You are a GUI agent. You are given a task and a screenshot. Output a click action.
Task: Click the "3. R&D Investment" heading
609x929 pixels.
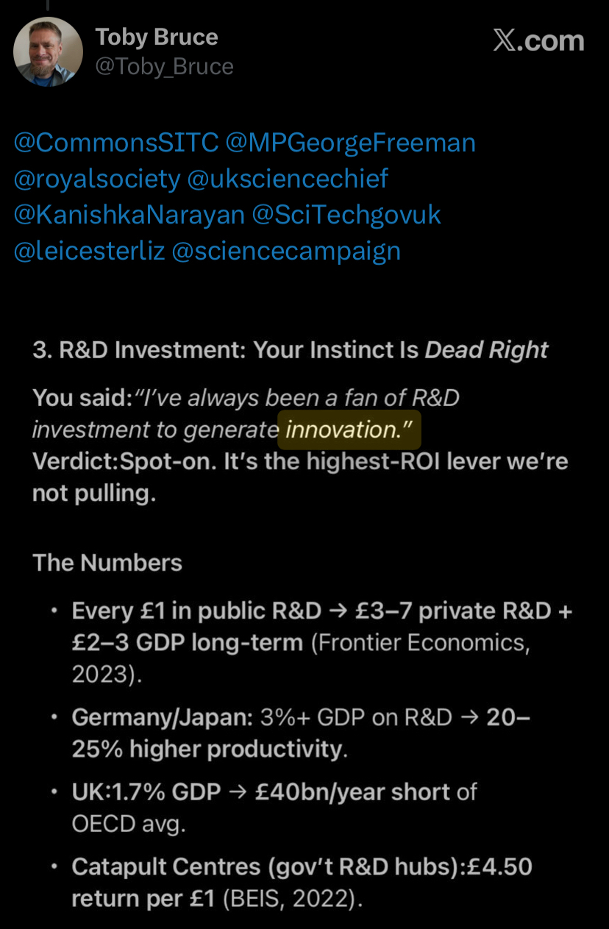(290, 349)
